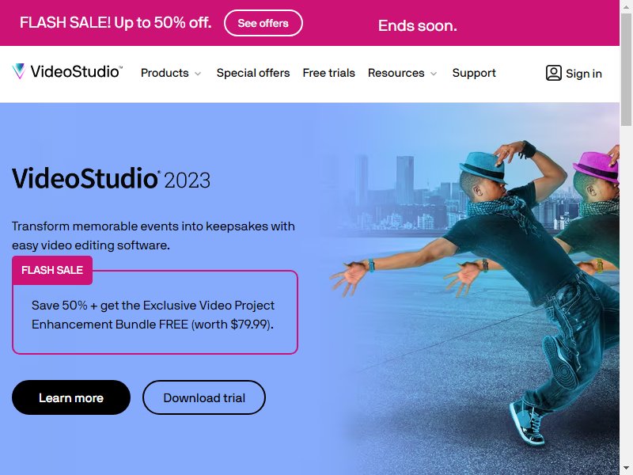This screenshot has height=475, width=633.
Task: Click the Learn more button
Action: tap(71, 397)
